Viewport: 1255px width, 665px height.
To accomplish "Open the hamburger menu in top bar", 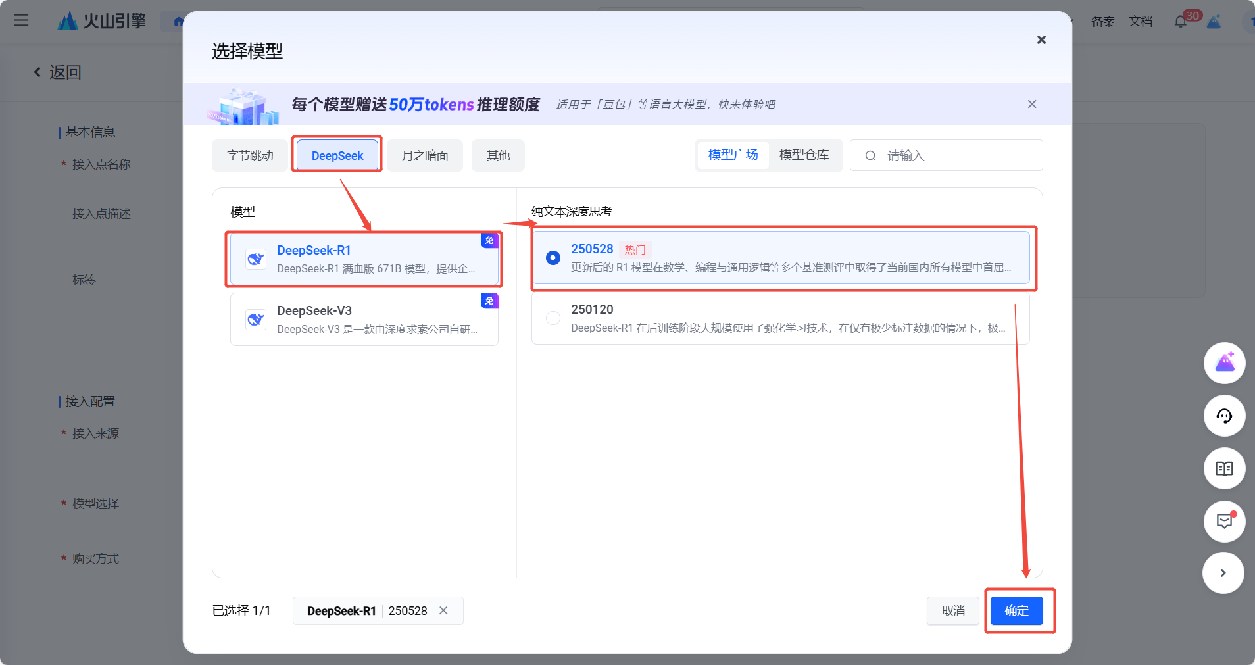I will click(x=21, y=20).
